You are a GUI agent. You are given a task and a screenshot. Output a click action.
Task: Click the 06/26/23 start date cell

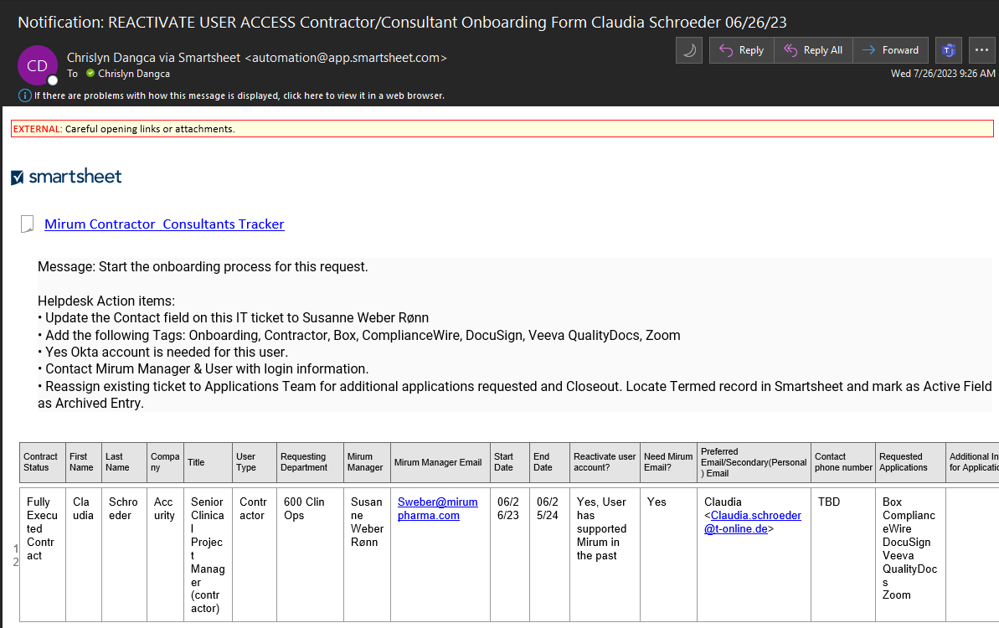(510, 554)
